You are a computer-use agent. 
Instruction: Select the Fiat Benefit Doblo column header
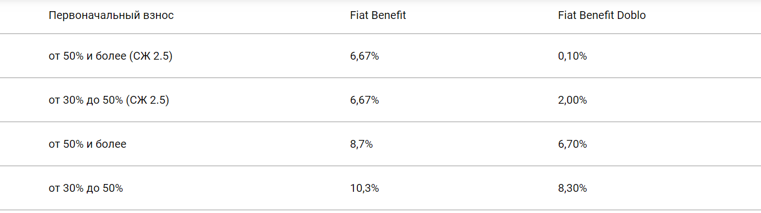(x=602, y=16)
